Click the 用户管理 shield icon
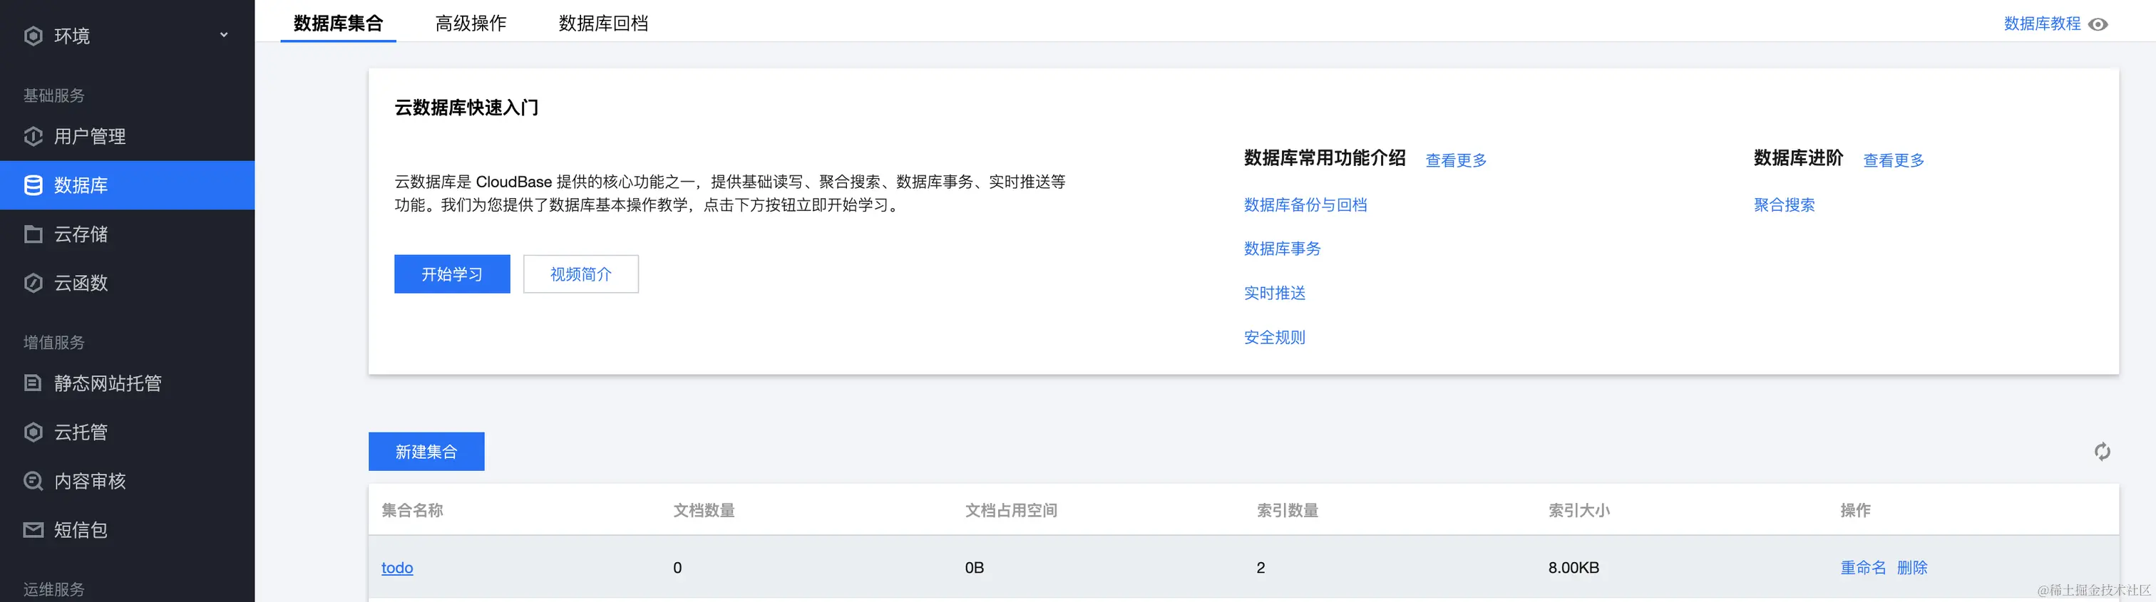This screenshot has height=602, width=2156. pos(34,136)
